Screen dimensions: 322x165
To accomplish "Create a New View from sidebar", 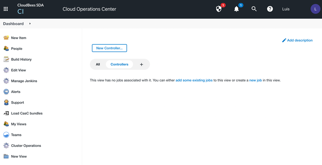I will 19,156.
